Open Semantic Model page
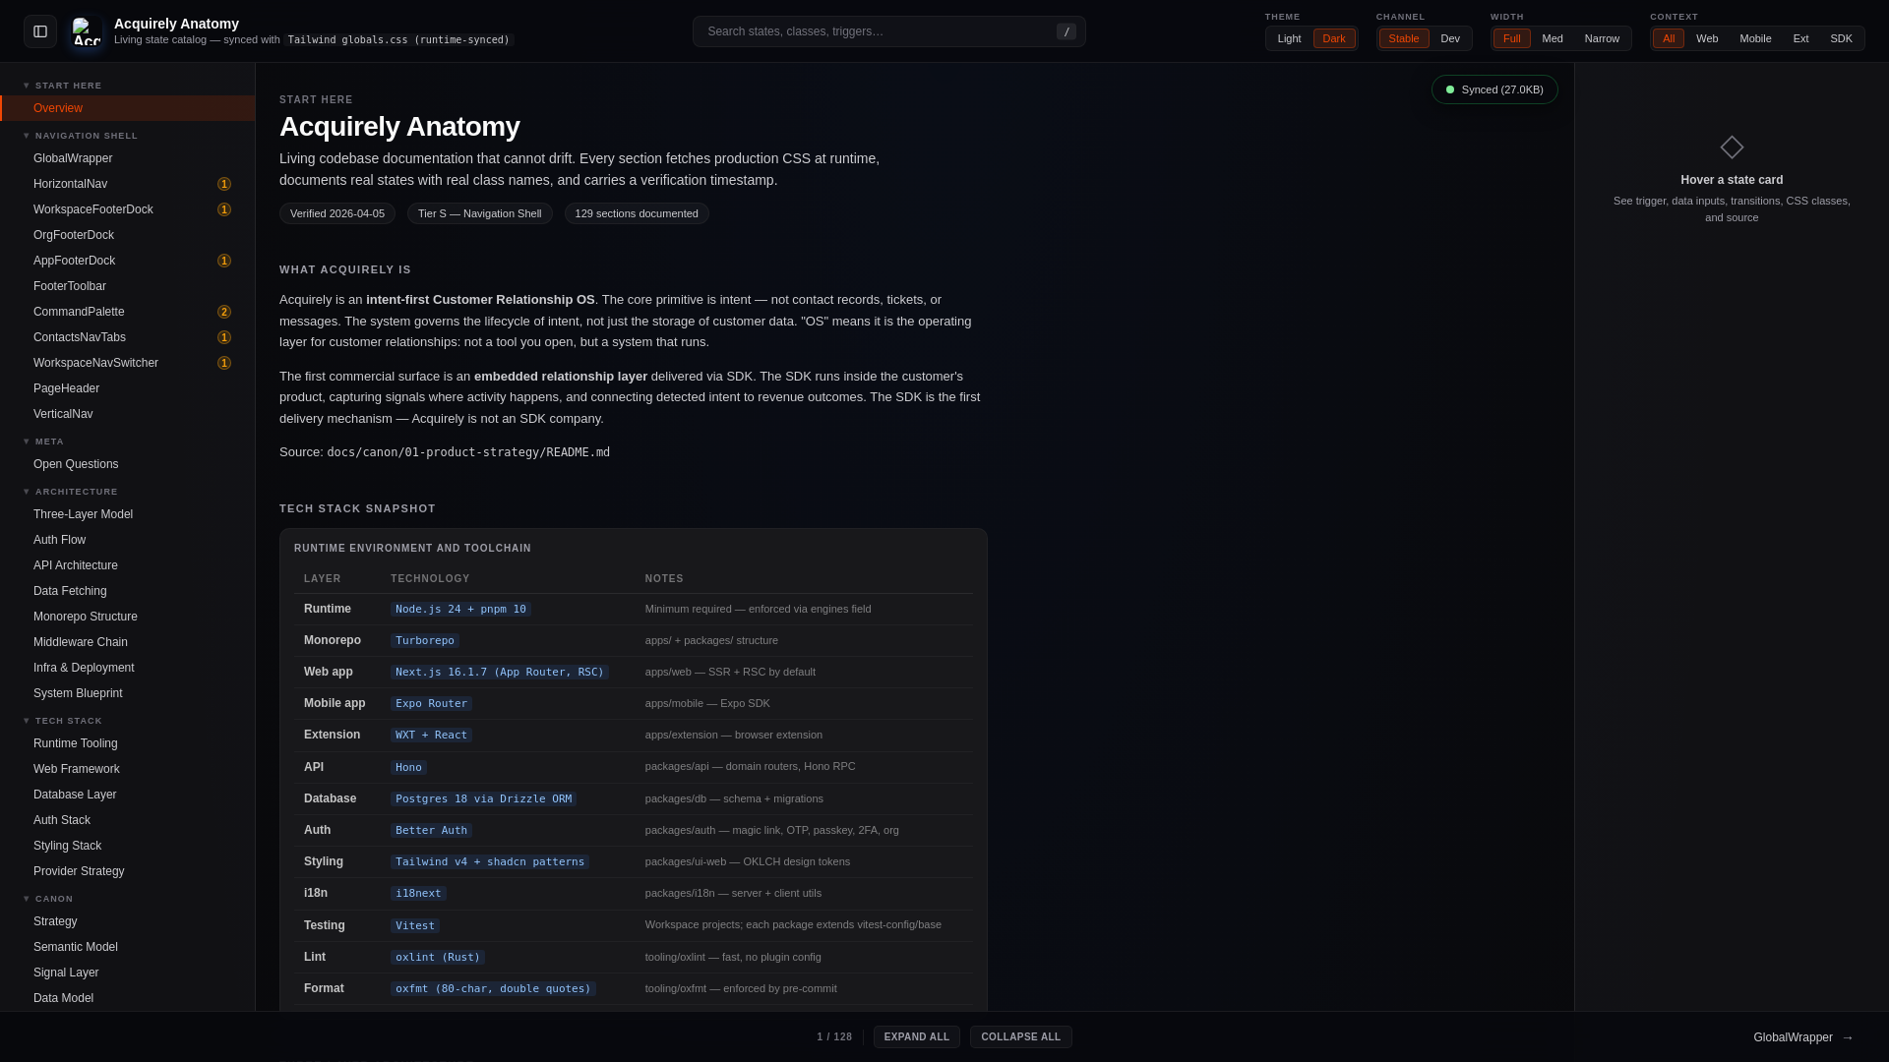 coord(128,947)
